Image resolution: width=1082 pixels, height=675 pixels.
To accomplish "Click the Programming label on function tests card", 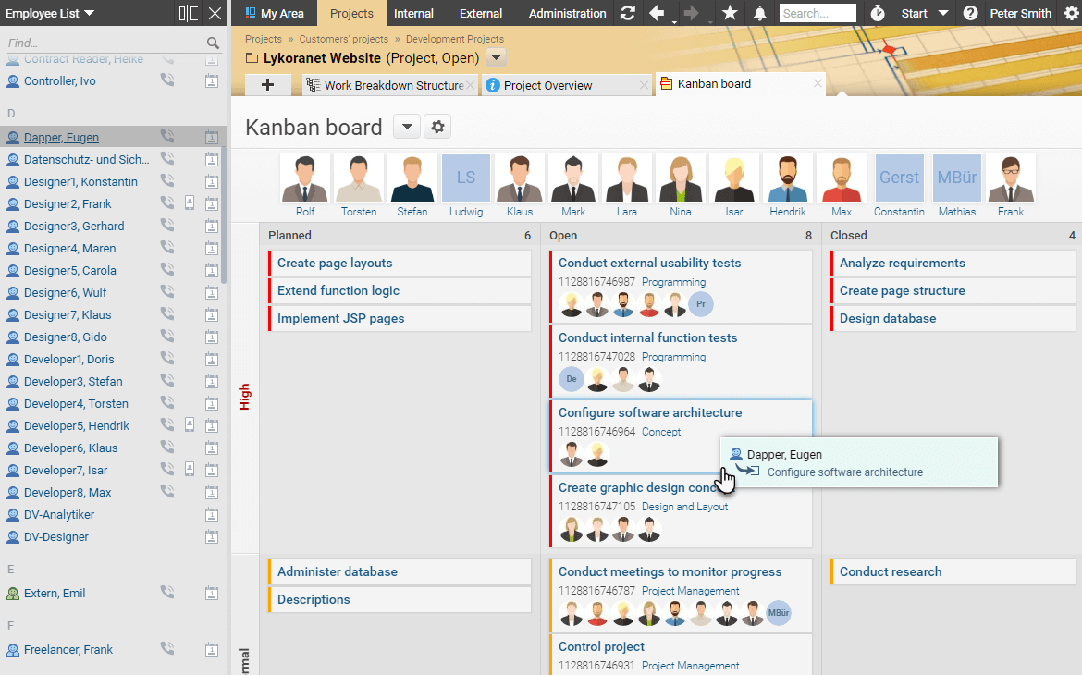I will [x=673, y=357].
